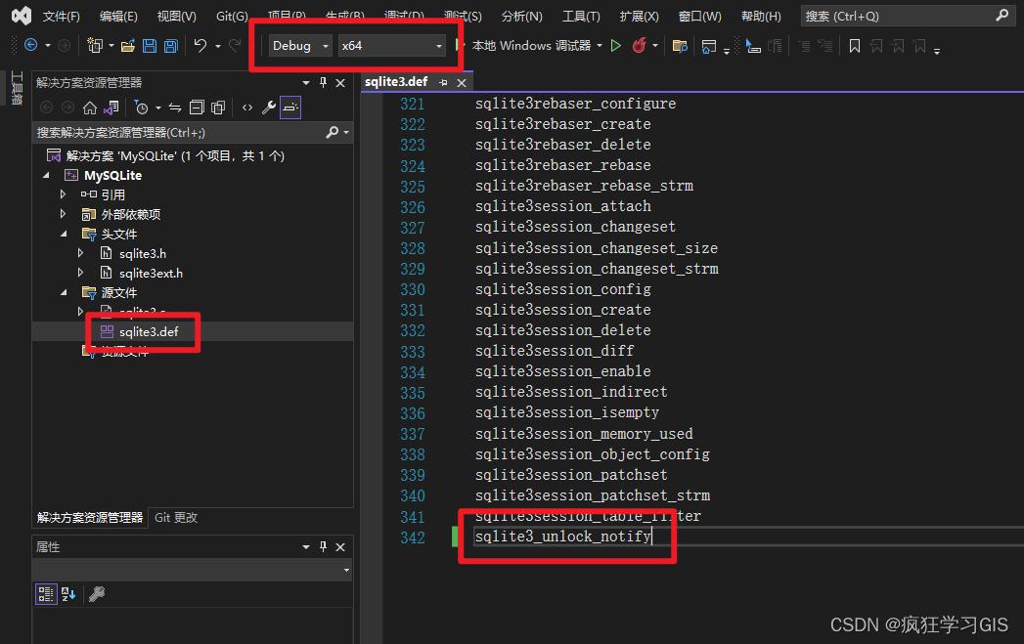Open the Debug configuration dropdown
This screenshot has height=644, width=1024.
300,46
